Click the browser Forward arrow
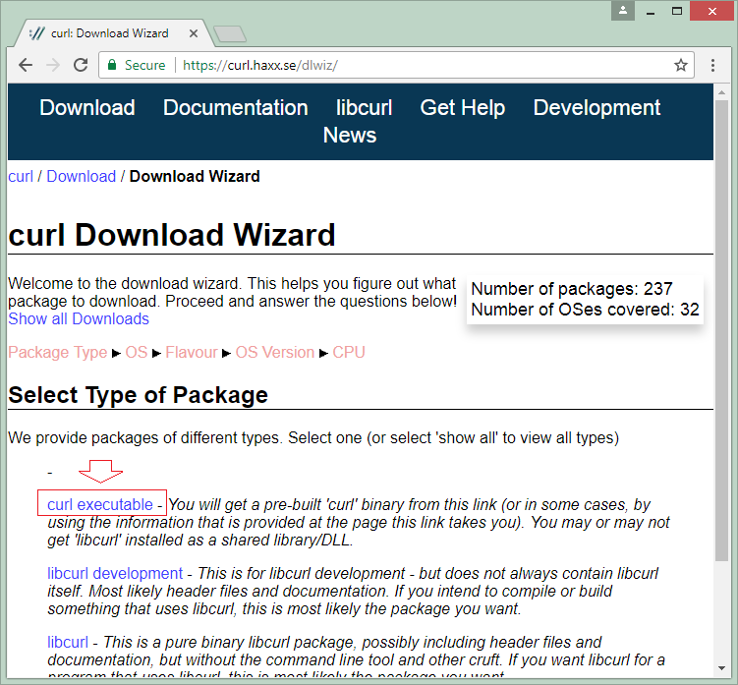This screenshot has height=685, width=738. click(53, 65)
